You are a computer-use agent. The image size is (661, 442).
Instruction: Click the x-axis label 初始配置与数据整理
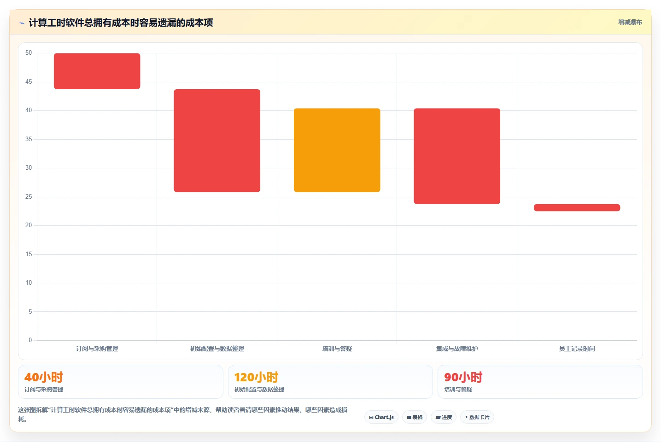coord(217,349)
